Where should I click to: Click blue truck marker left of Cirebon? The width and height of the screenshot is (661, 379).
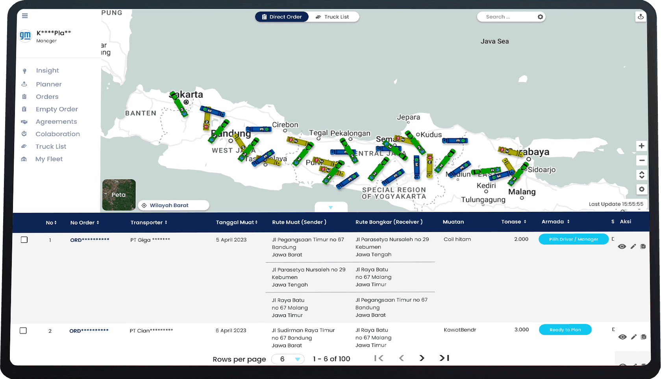tap(259, 129)
